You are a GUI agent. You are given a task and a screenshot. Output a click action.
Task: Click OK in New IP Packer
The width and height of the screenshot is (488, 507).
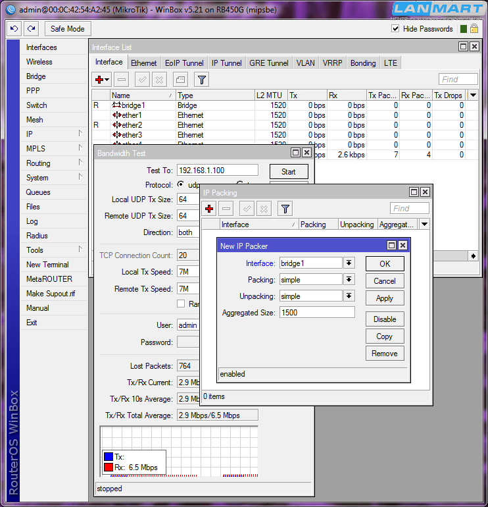point(385,264)
